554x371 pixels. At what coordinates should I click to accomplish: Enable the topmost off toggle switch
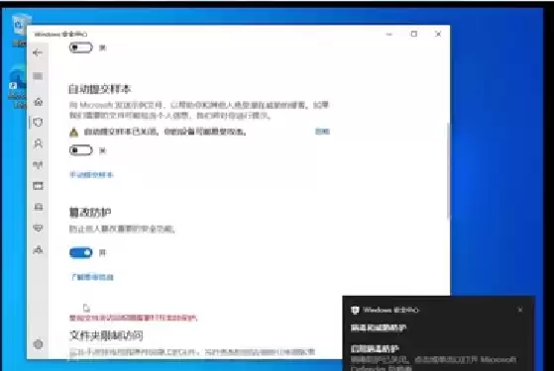(x=81, y=47)
